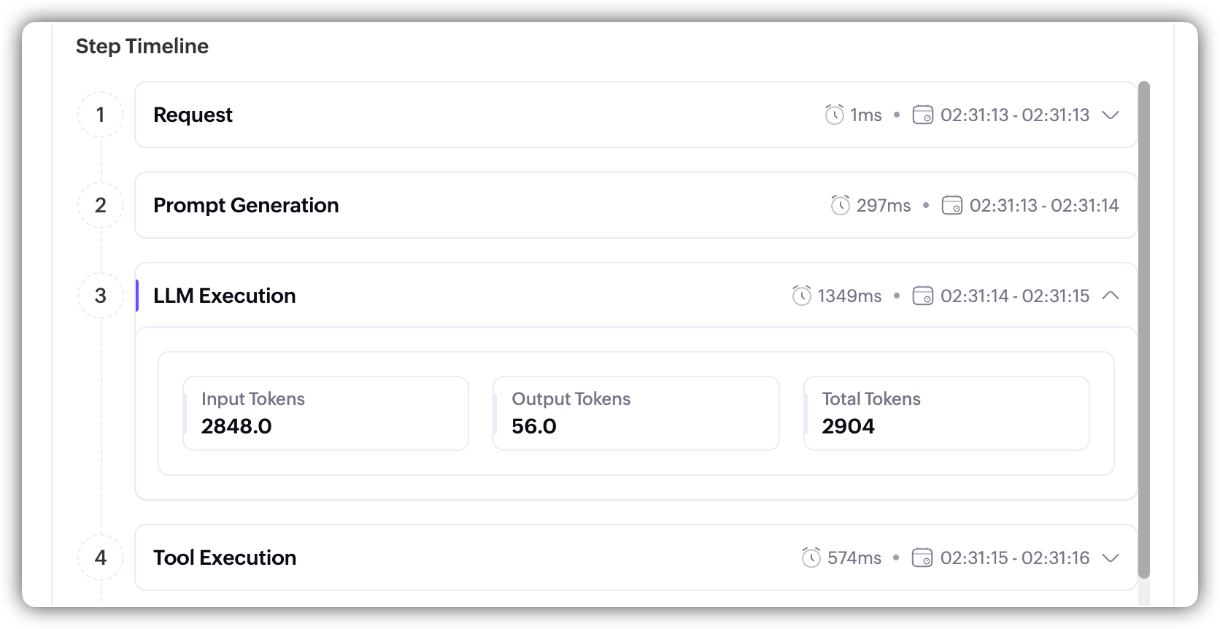Select step number 3 timeline marker
Screen dimensions: 1220x629
(x=101, y=296)
